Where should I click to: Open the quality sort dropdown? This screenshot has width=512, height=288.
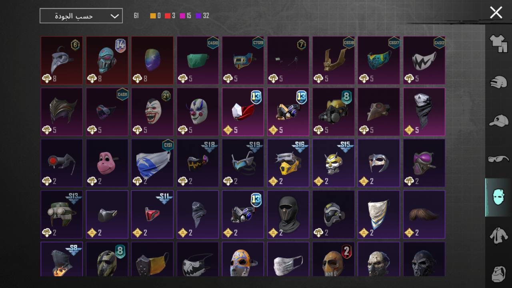pyautogui.click(x=81, y=16)
